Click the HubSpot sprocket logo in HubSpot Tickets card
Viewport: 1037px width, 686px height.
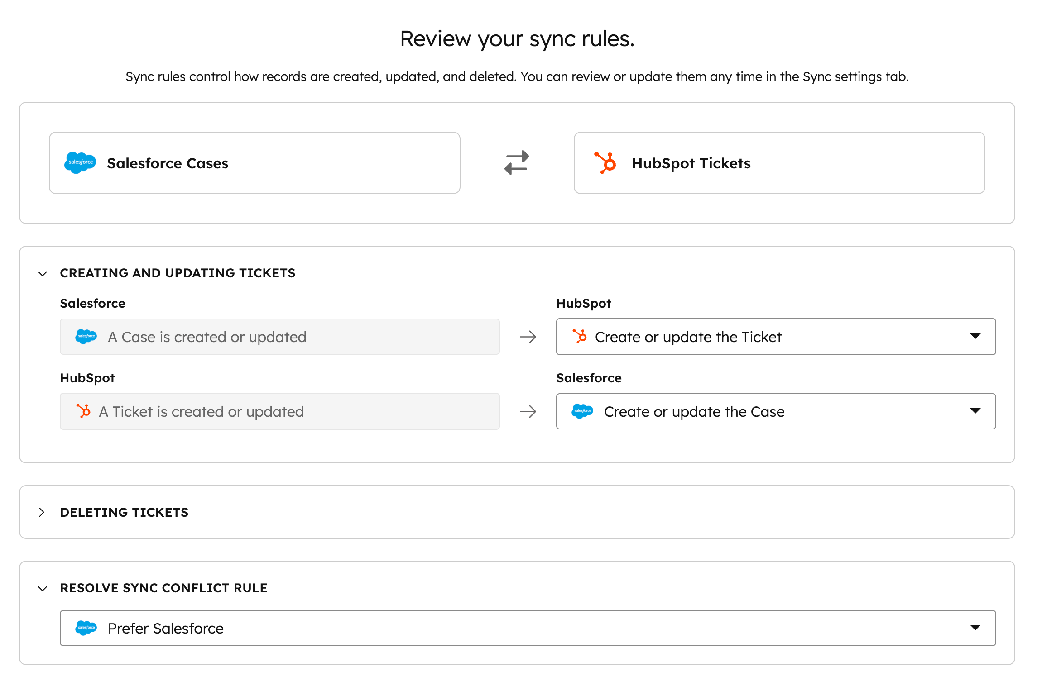[x=605, y=163]
